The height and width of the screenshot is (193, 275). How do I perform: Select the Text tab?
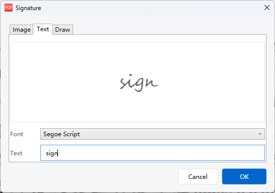[43, 29]
